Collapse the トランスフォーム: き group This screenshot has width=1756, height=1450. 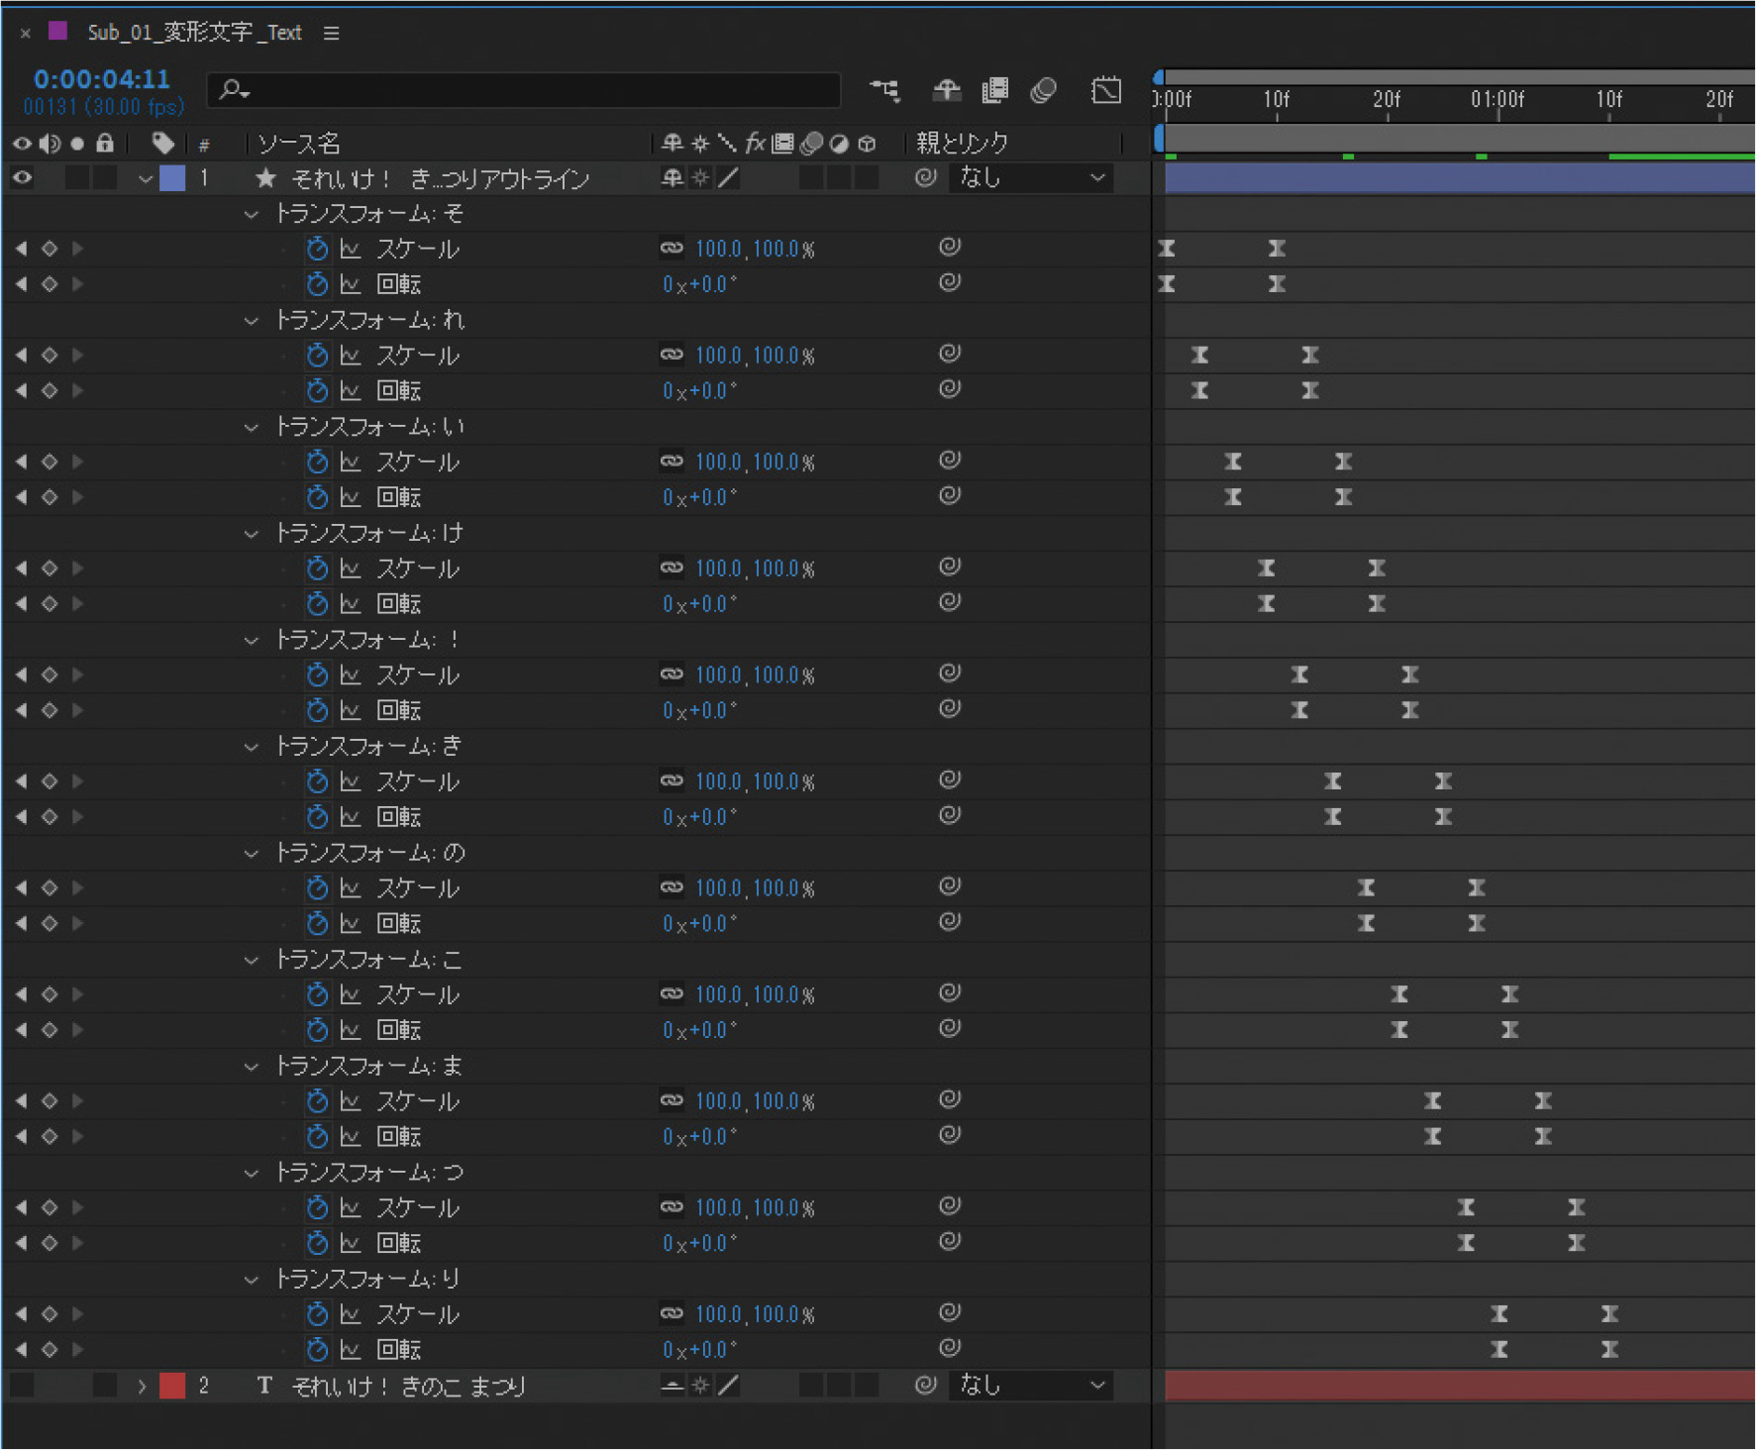(252, 748)
